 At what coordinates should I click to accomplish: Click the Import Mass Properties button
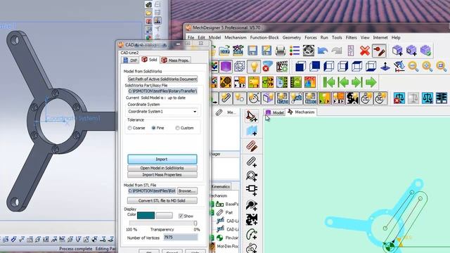click(x=162, y=175)
